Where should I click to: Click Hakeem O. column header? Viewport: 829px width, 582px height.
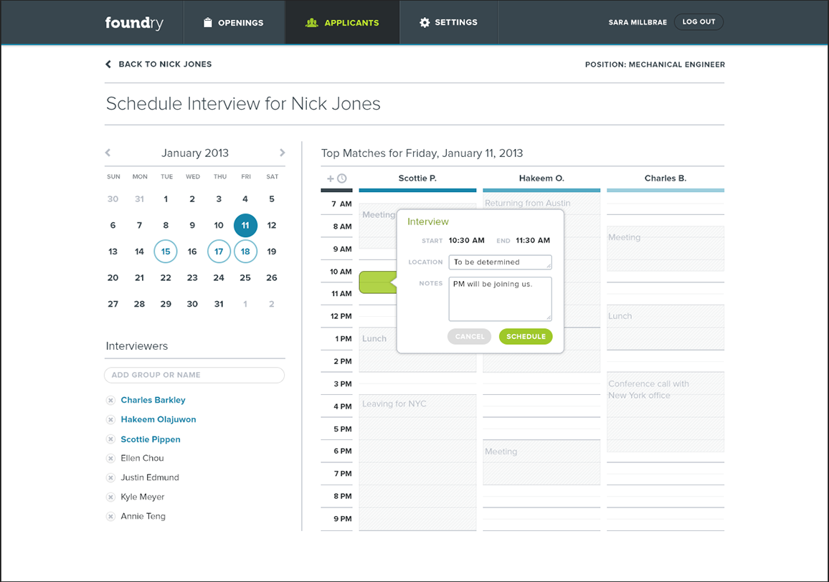click(541, 178)
